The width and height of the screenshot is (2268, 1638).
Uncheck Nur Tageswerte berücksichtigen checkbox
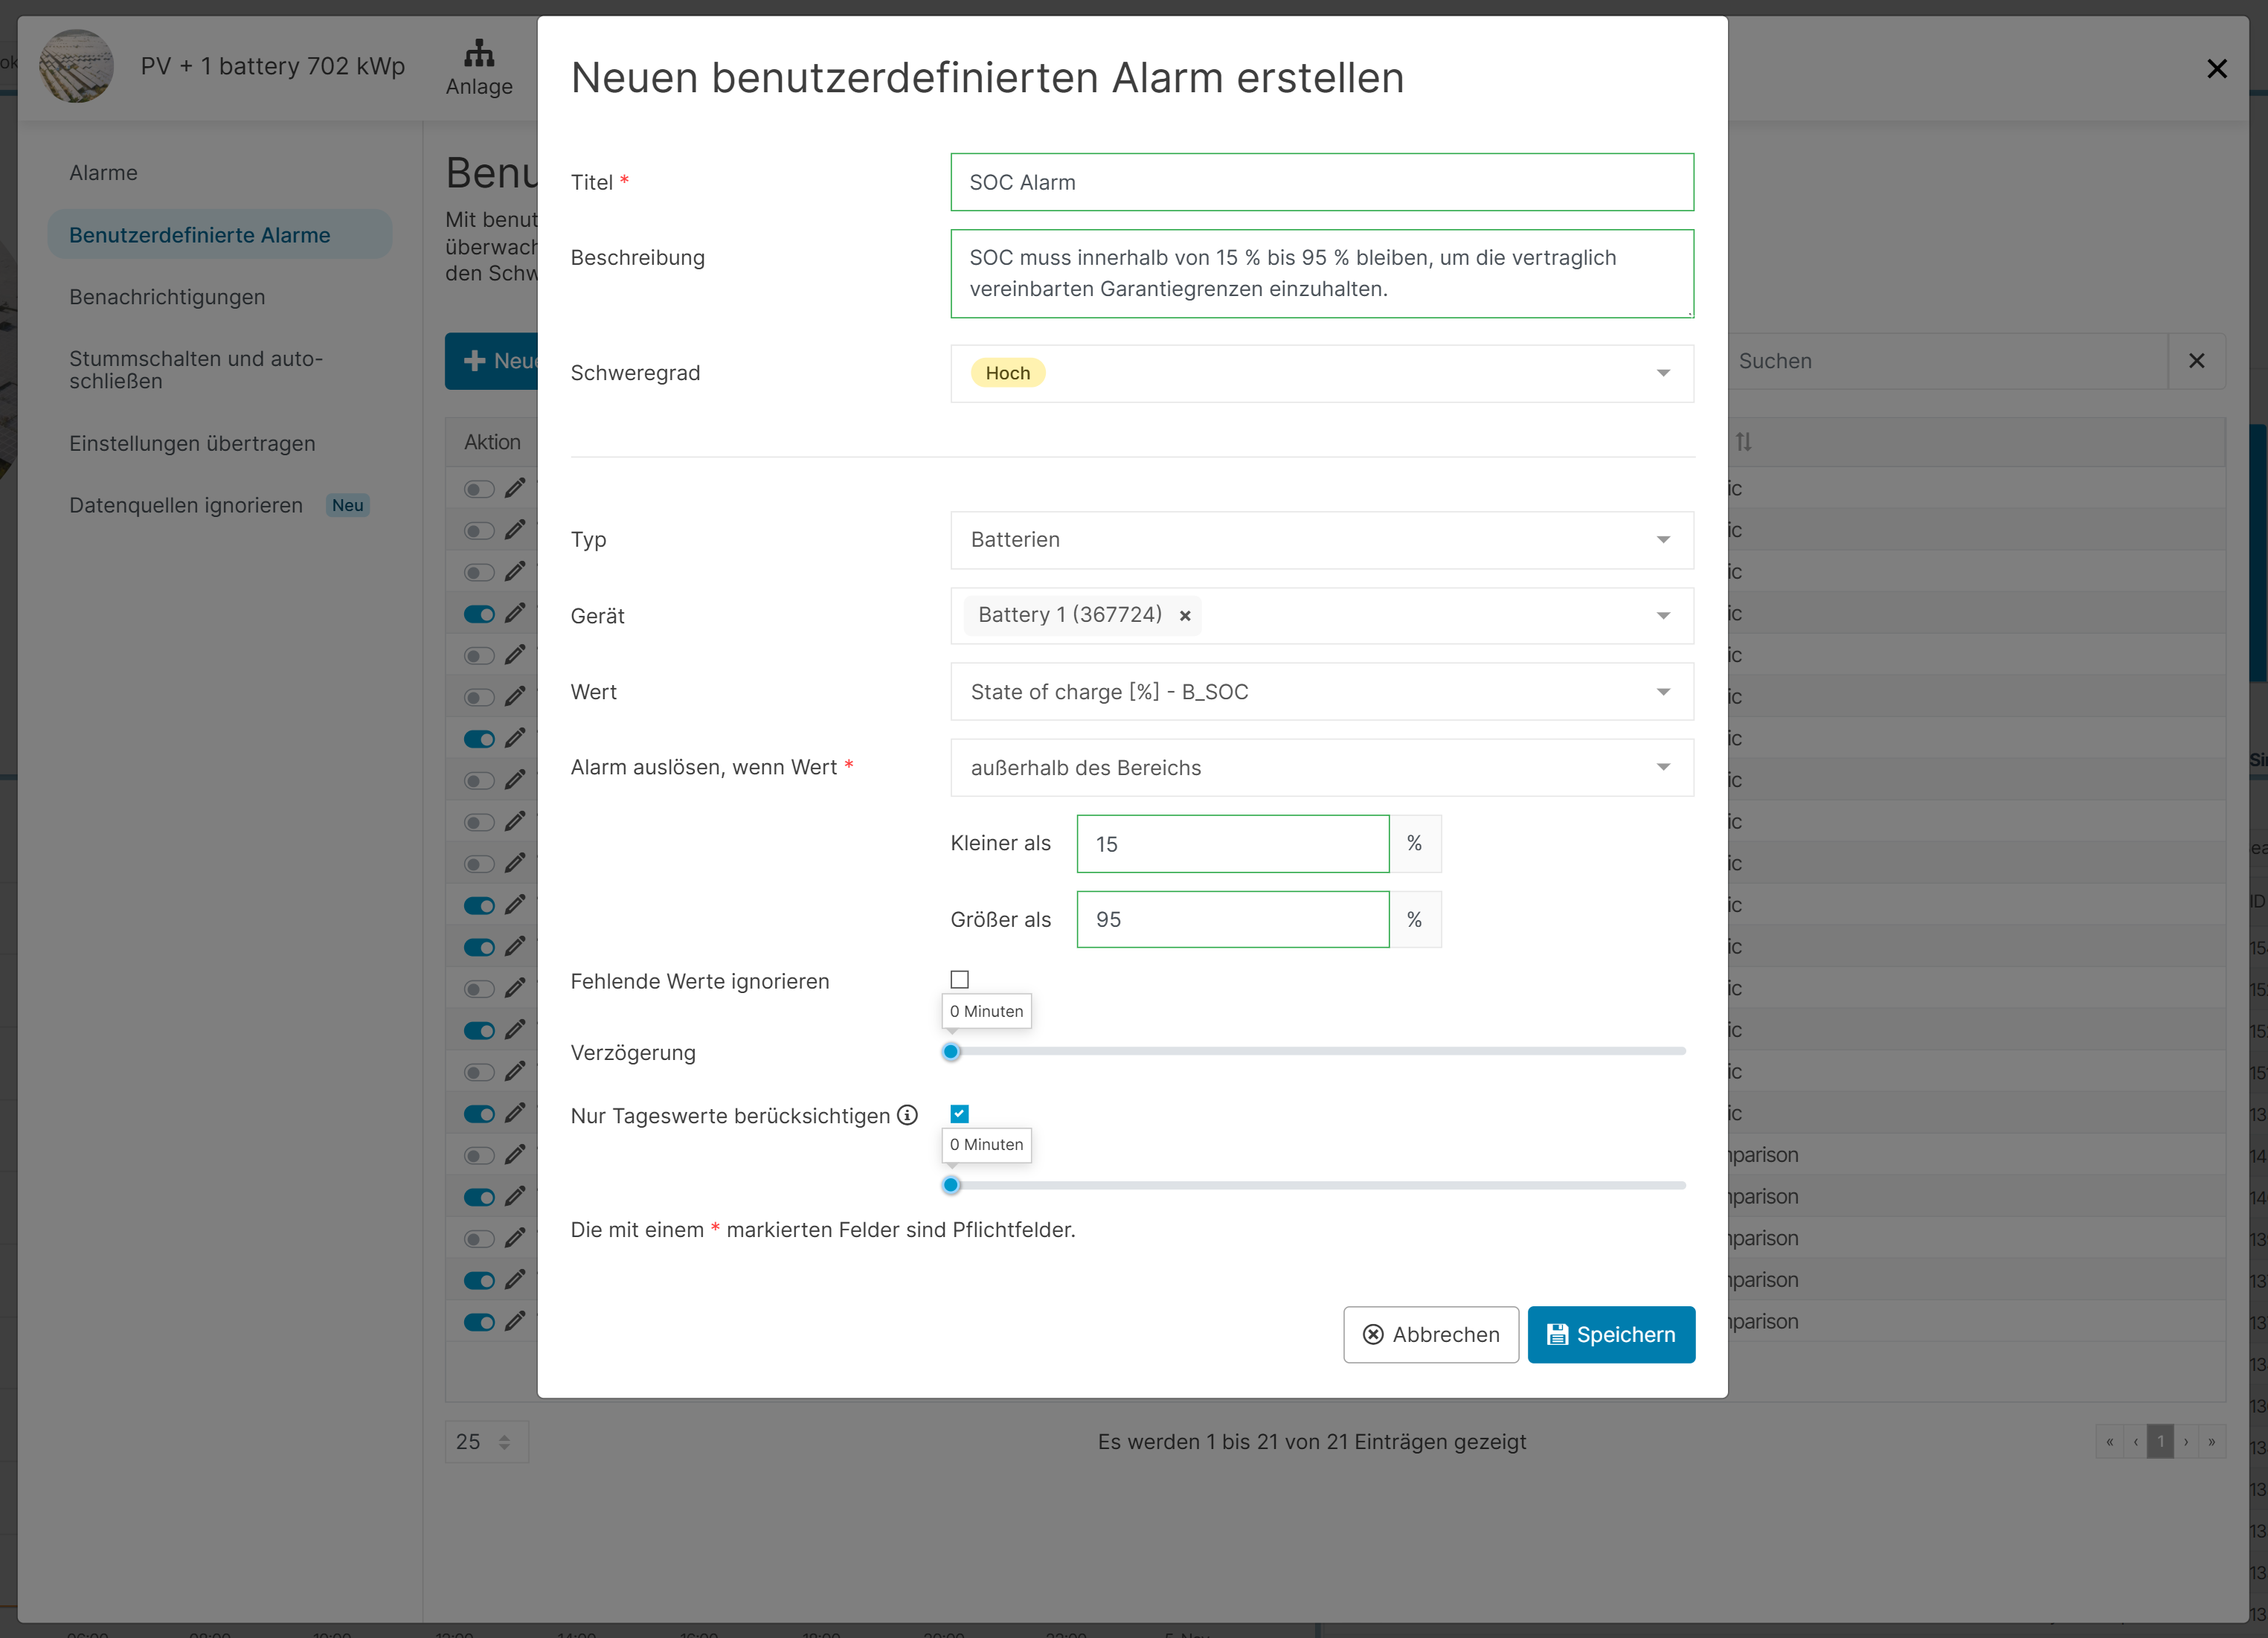coord(959,1114)
